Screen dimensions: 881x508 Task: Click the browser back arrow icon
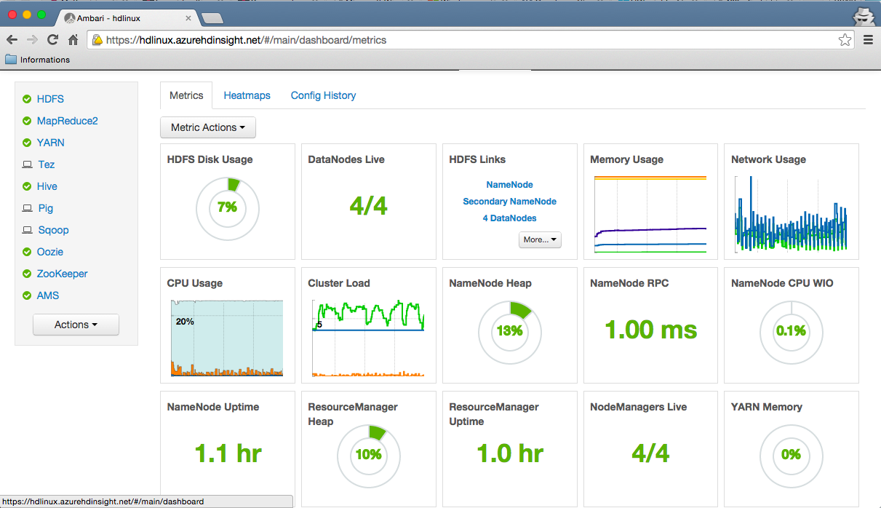(x=12, y=40)
